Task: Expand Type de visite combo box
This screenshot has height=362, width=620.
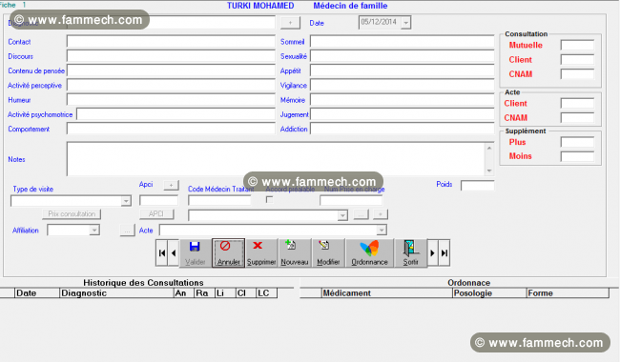Action: (126, 201)
